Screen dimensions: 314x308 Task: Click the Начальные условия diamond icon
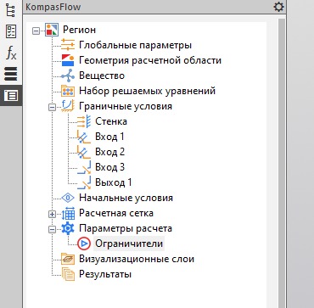pos(68,198)
